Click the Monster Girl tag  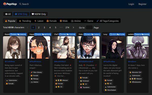[135, 72]
